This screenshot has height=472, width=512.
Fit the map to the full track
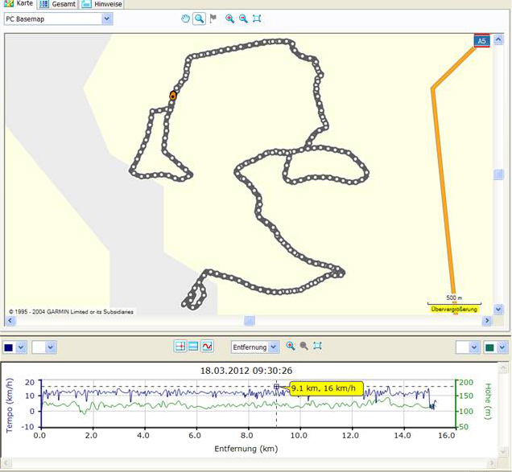256,18
